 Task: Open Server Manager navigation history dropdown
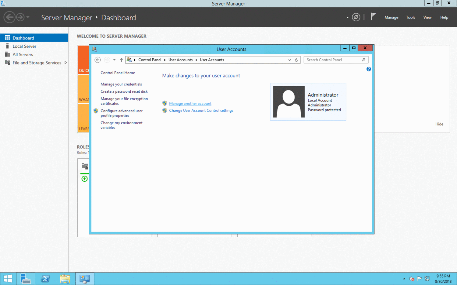[x=28, y=17]
